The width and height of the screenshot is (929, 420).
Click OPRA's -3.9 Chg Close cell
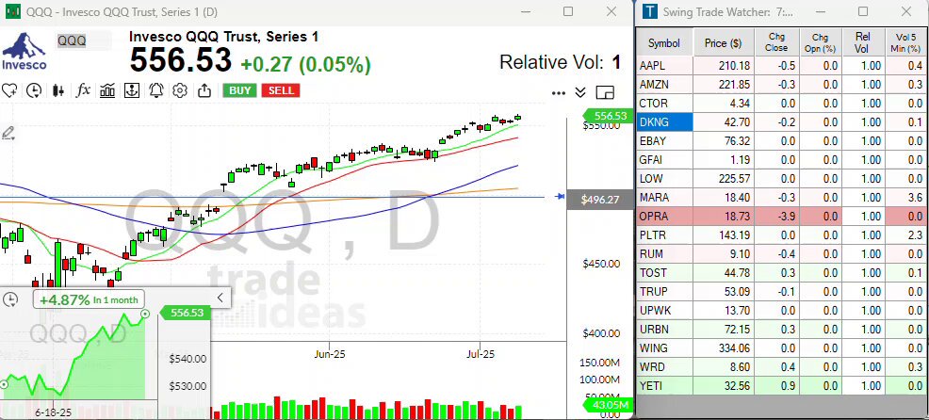pos(776,217)
